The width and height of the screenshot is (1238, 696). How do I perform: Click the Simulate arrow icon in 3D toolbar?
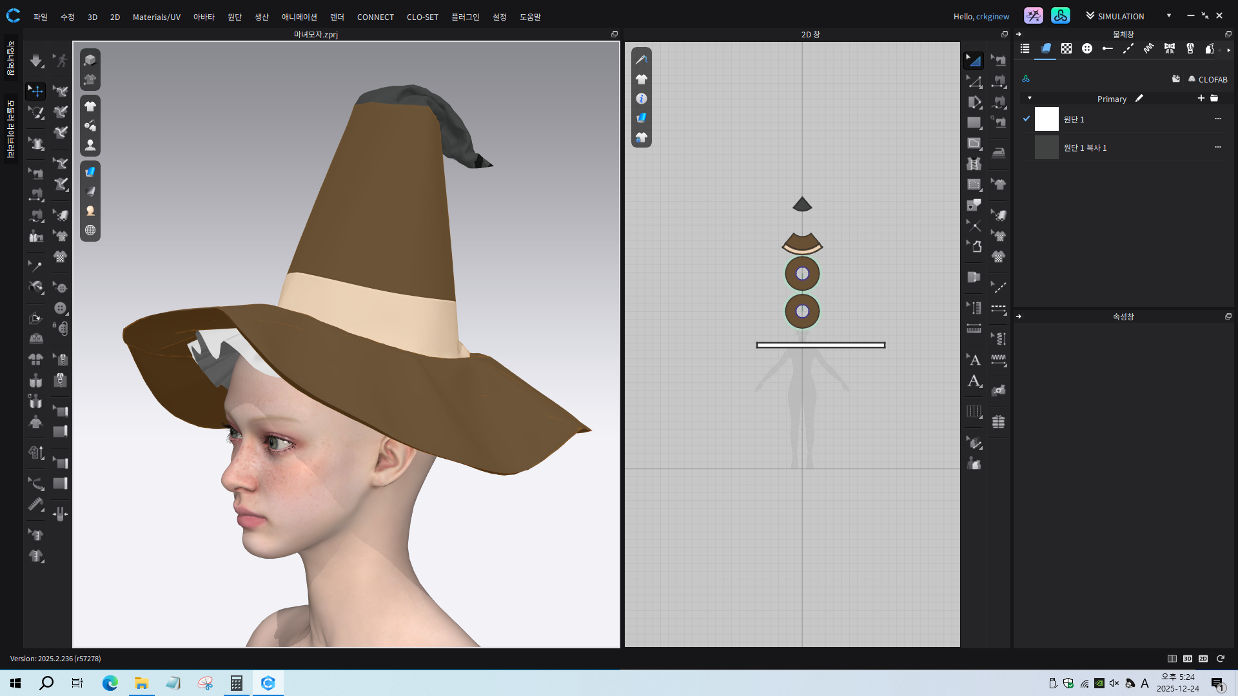(x=36, y=61)
